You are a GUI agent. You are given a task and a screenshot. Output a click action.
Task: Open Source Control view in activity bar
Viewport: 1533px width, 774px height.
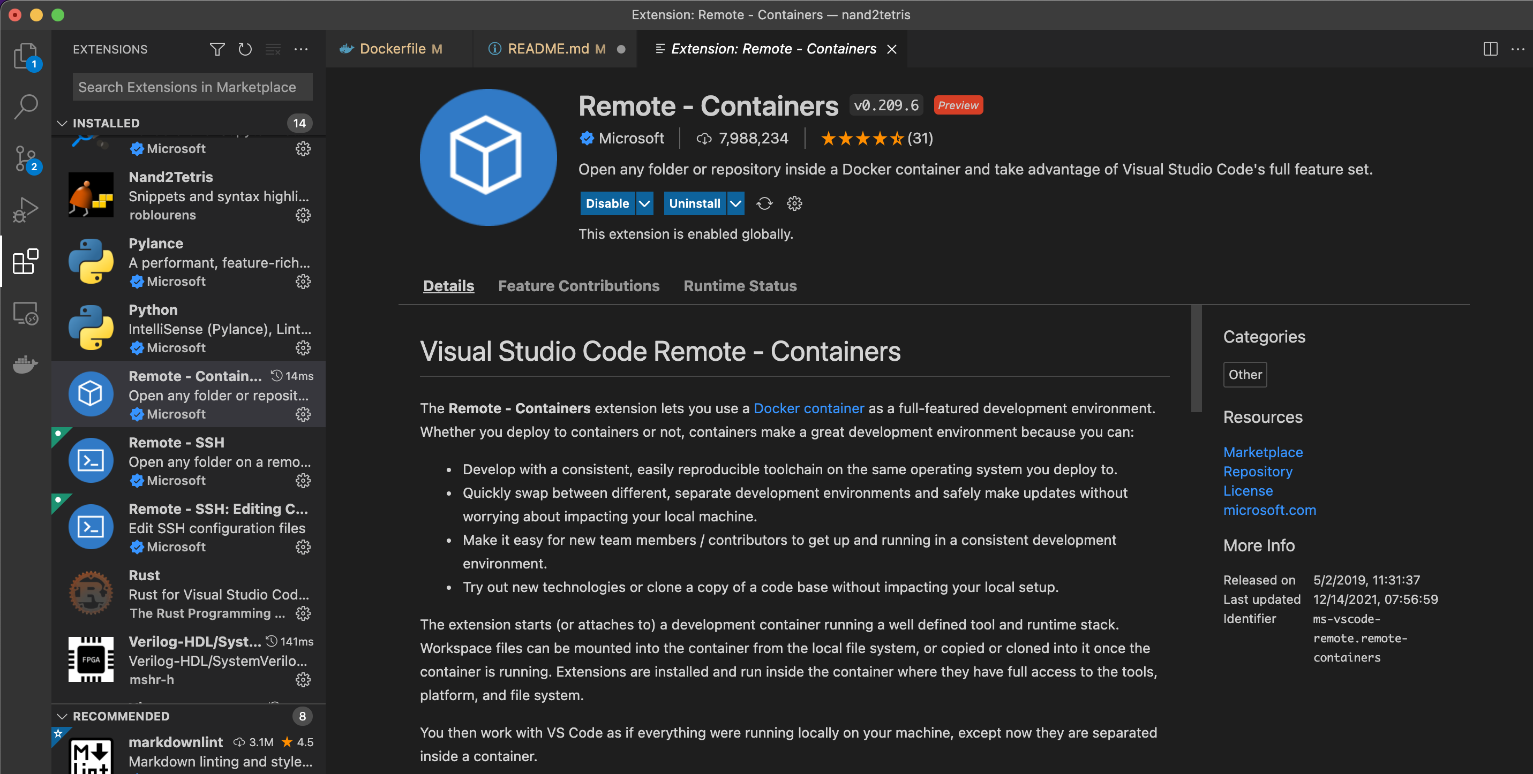(x=25, y=159)
